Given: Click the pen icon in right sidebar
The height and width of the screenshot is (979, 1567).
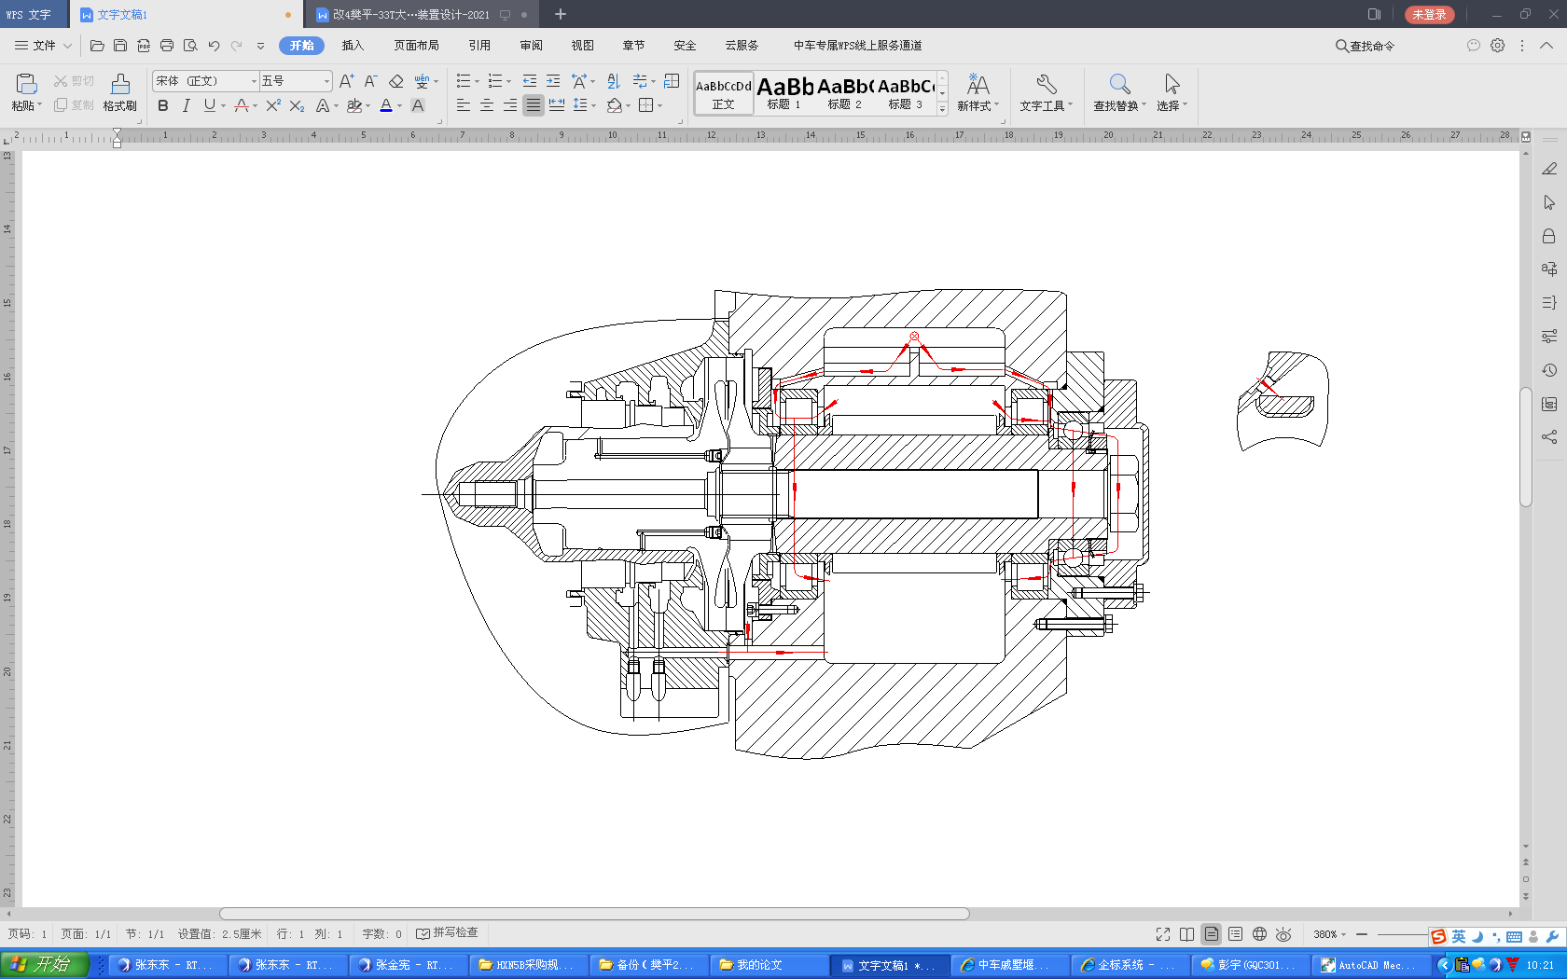Looking at the screenshot, I should tap(1549, 169).
